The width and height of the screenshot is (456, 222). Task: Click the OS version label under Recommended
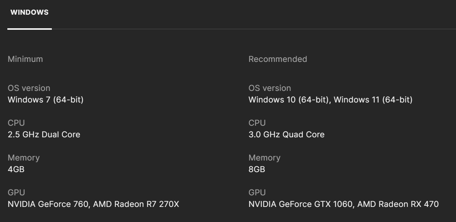tap(270, 88)
